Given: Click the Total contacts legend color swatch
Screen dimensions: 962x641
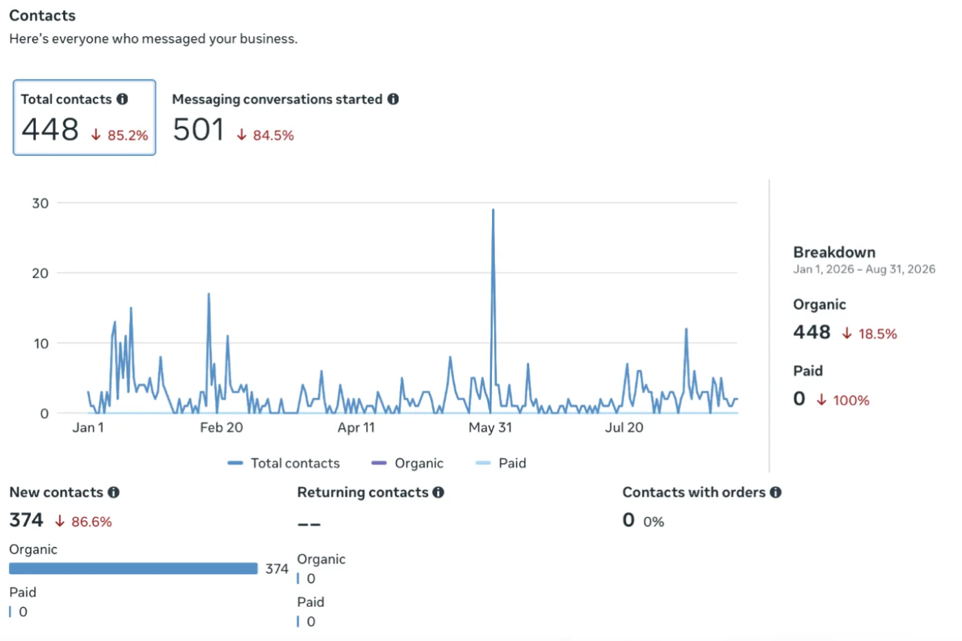Looking at the screenshot, I should (235, 463).
